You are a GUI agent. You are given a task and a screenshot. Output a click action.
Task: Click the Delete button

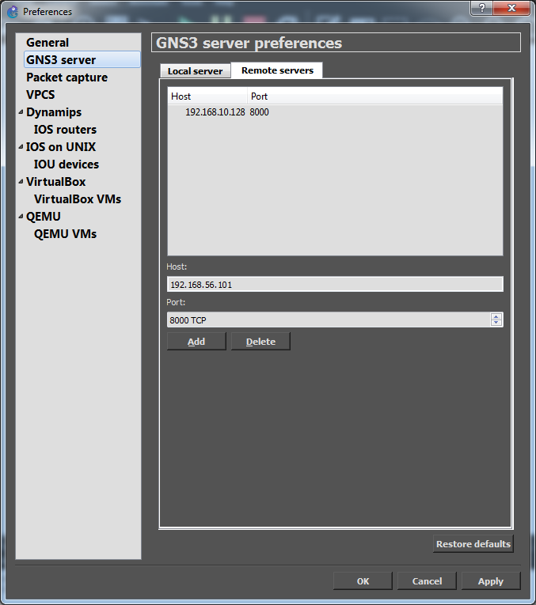tap(260, 342)
